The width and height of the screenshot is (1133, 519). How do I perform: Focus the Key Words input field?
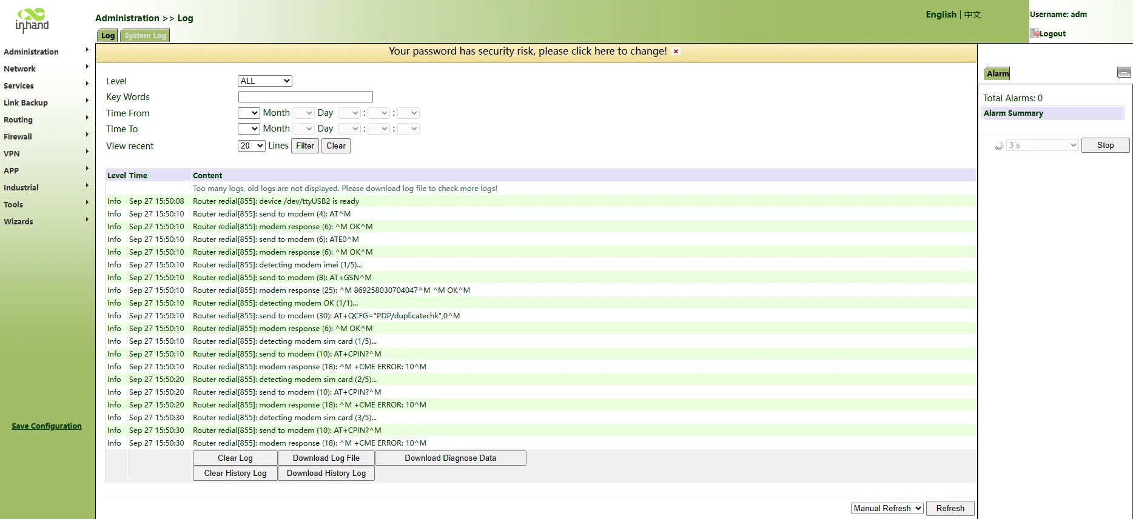click(x=306, y=96)
